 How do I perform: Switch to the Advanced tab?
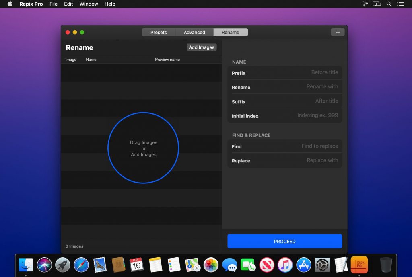(194, 32)
